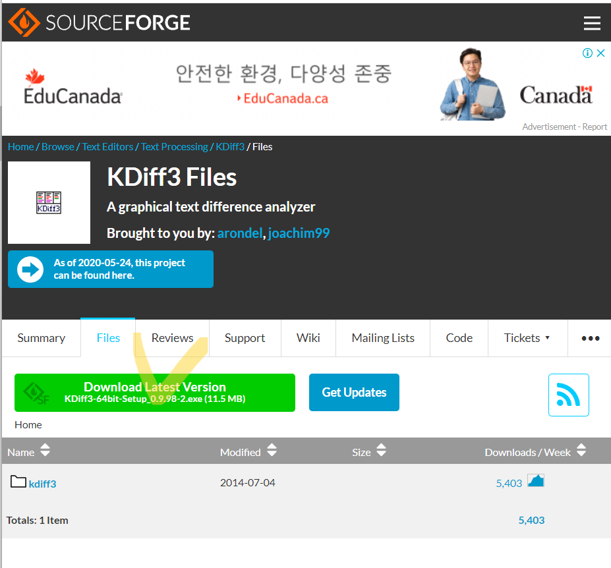Click the 2014-07-04 modified date
The image size is (611, 568).
point(247,483)
